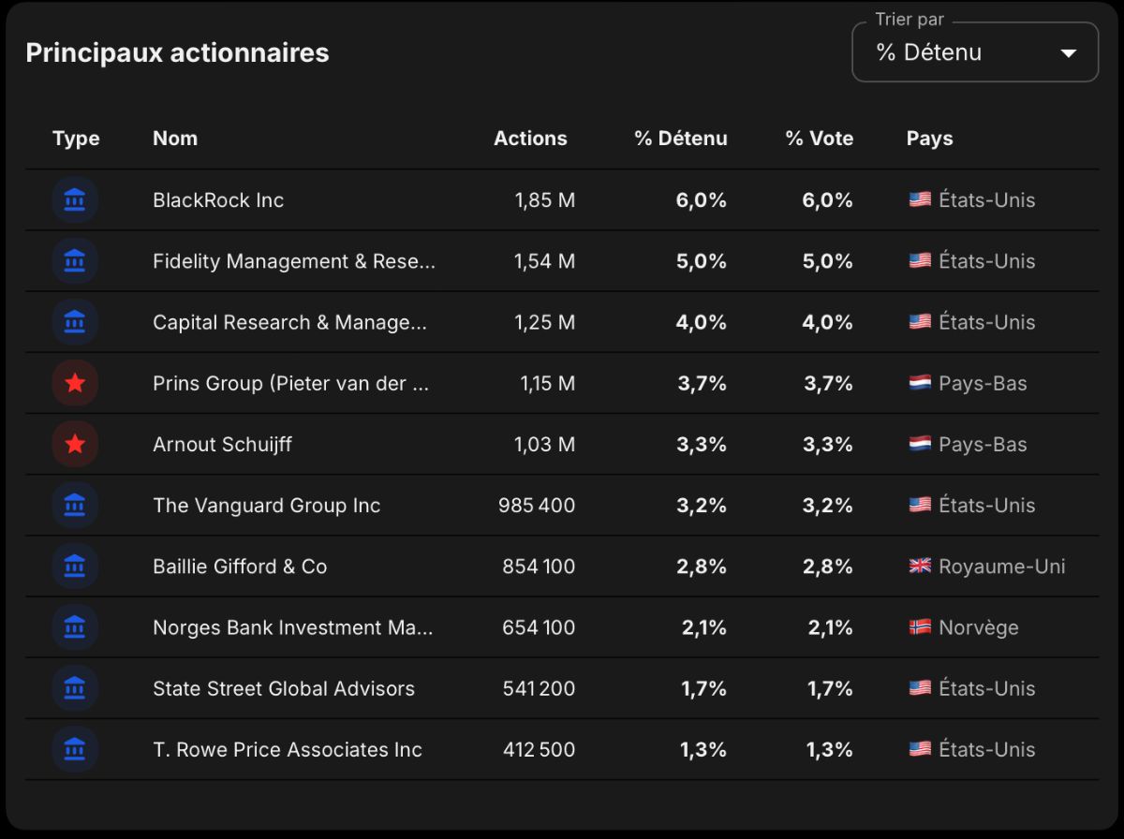
Task: Click the Netherlands flag in Arnout Schuijff row
Action: point(920,444)
